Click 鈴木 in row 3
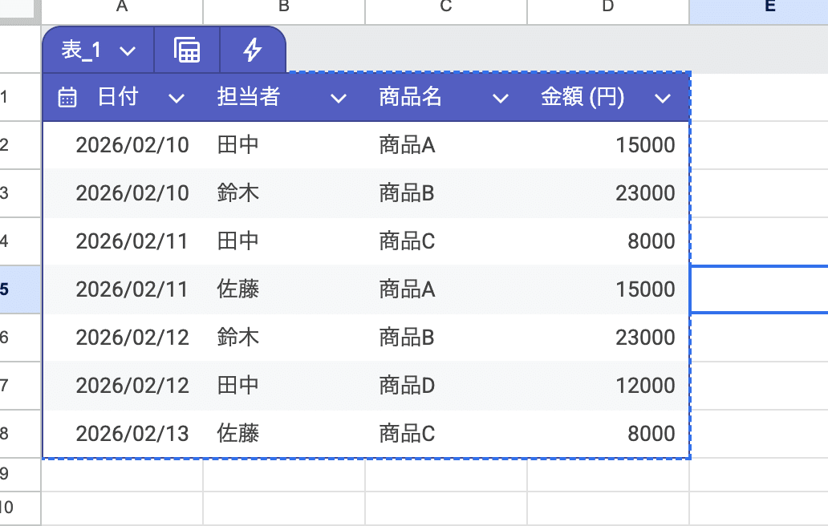 point(237,193)
